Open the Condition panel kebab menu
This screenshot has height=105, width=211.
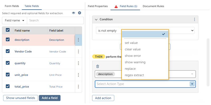click(x=194, y=19)
